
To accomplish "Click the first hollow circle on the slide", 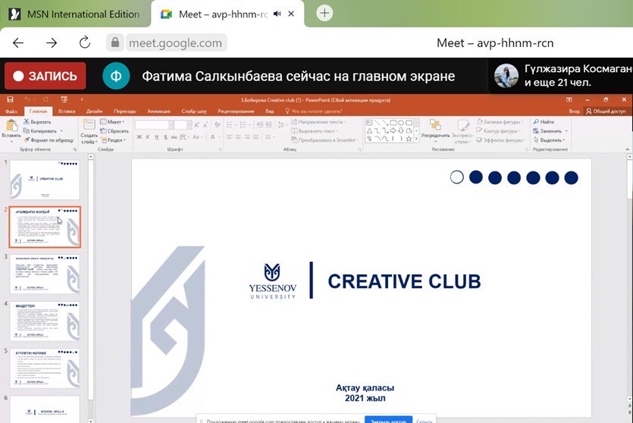I will tap(456, 177).
